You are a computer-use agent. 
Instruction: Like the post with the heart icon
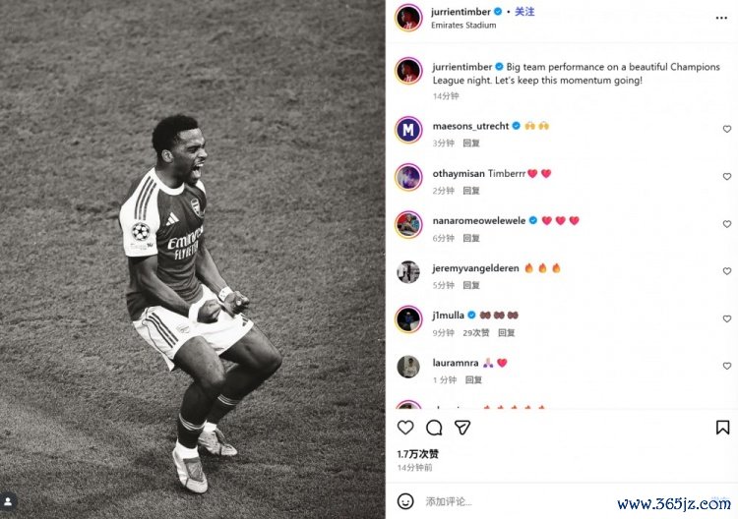pos(405,428)
